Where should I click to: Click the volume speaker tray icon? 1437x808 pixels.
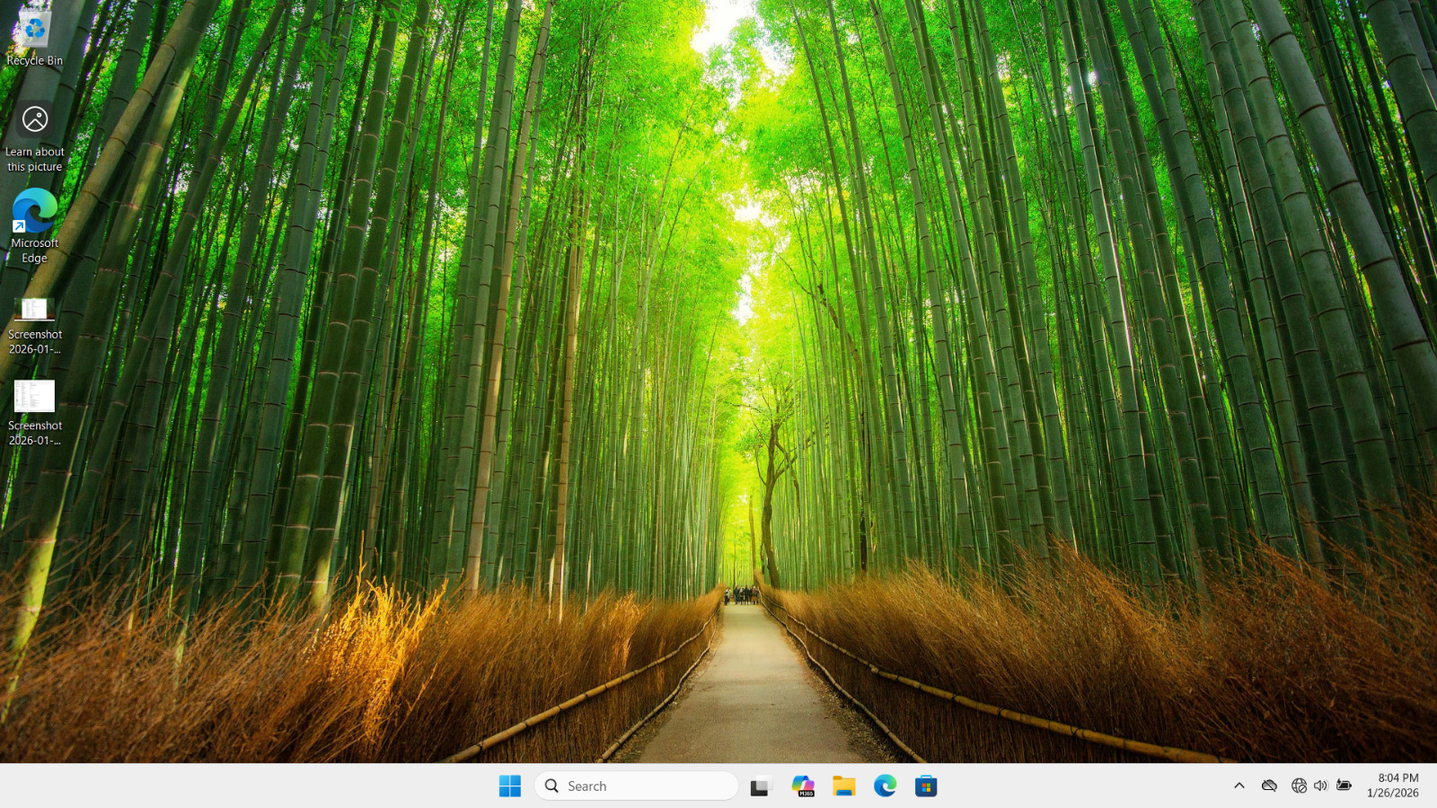tap(1320, 786)
